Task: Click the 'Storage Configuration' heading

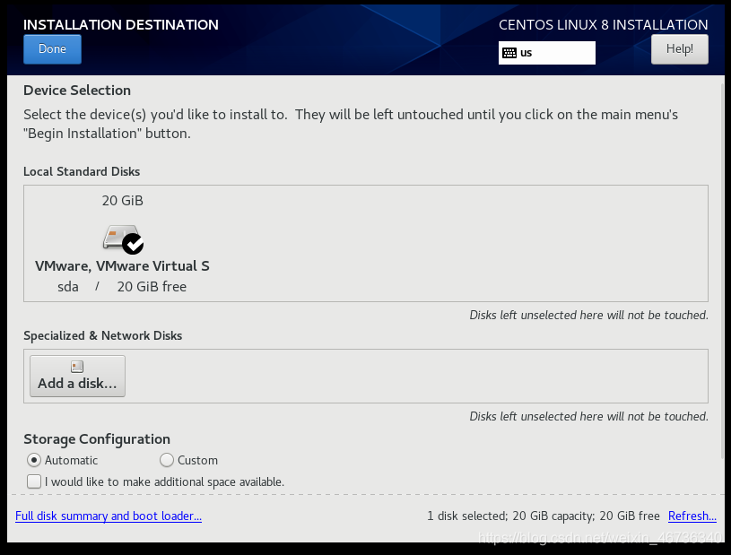Action: [97, 439]
